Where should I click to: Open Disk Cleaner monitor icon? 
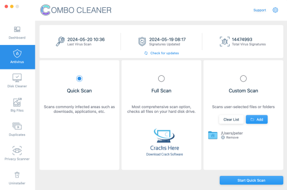17,78
